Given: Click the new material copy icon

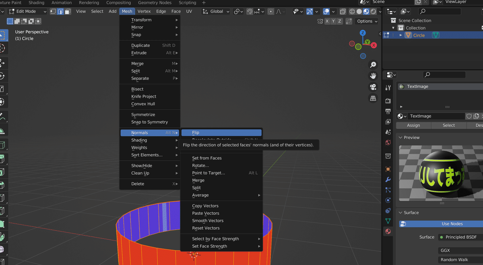Looking at the screenshot, I should pos(477,116).
